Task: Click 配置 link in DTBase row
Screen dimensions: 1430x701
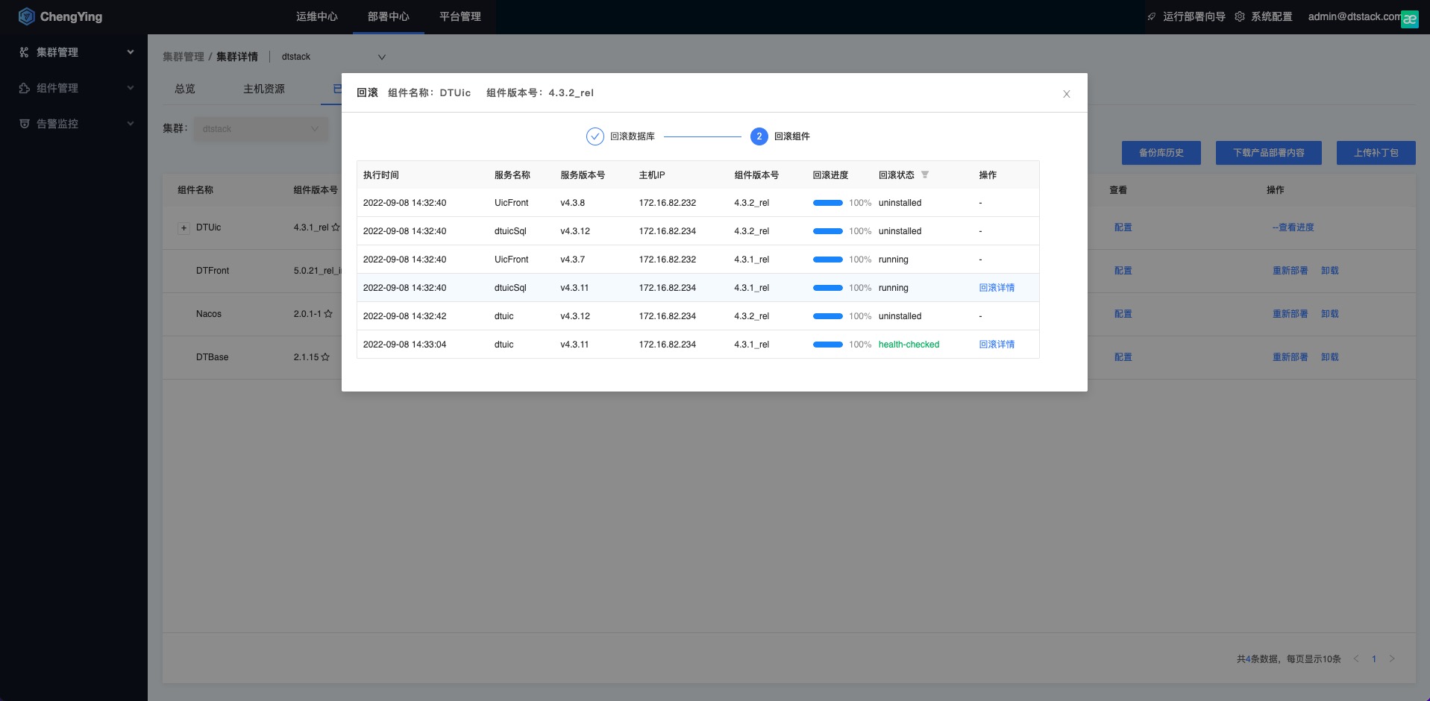Action: pos(1123,357)
